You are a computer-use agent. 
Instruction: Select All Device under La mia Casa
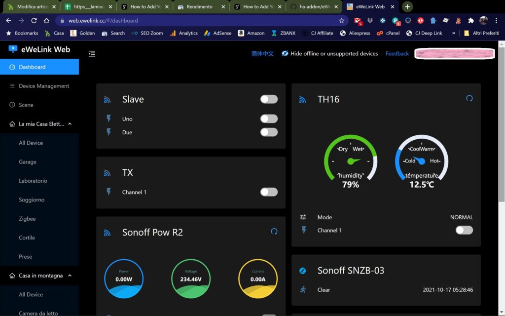coord(39,143)
